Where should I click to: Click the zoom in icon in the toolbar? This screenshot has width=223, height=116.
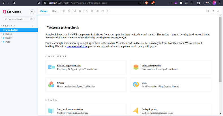[x=70, y=11]
